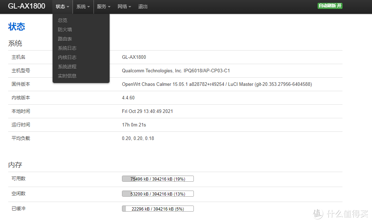
Task: Collapse the 状态 dropdown menu
Action: pos(62,6)
